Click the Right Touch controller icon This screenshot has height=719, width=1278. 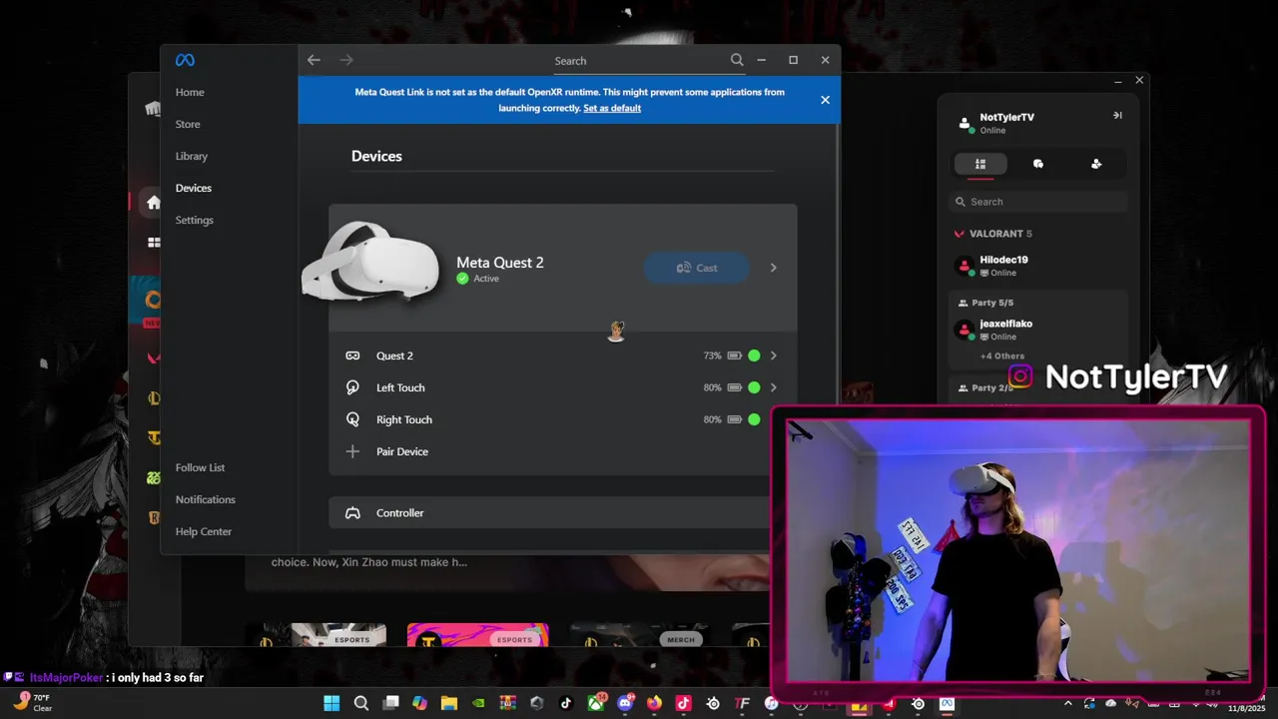[x=352, y=419]
